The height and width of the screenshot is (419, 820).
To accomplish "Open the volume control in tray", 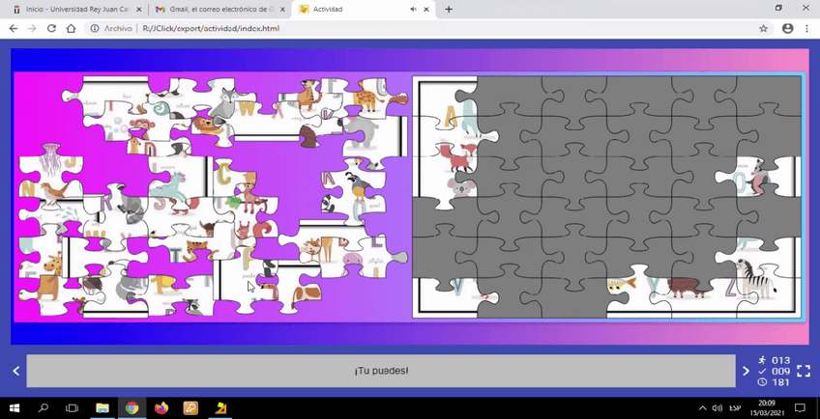I will pos(717,407).
